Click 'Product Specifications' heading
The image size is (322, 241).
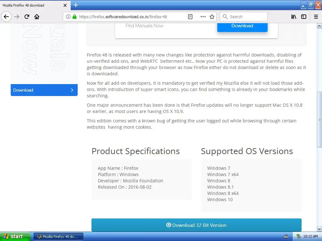pyautogui.click(x=136, y=151)
